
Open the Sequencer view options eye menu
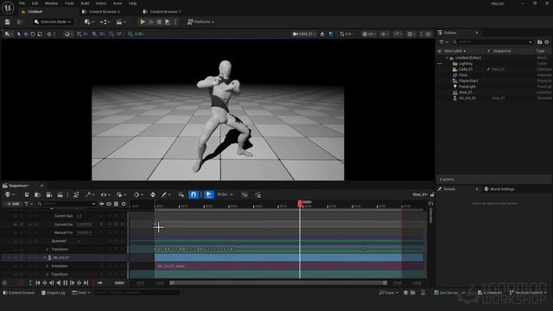click(105, 194)
